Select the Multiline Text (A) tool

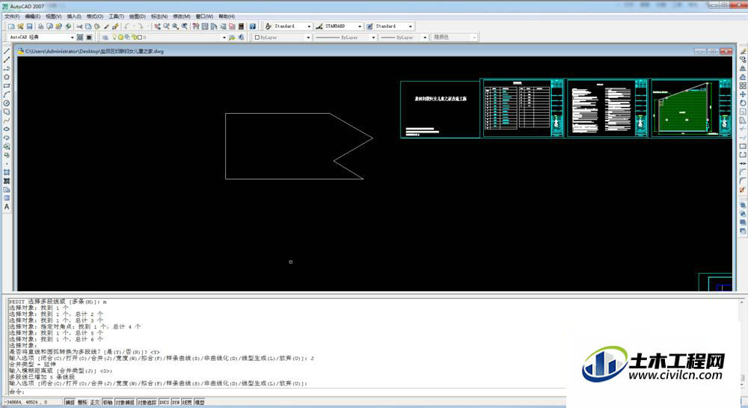[x=7, y=207]
